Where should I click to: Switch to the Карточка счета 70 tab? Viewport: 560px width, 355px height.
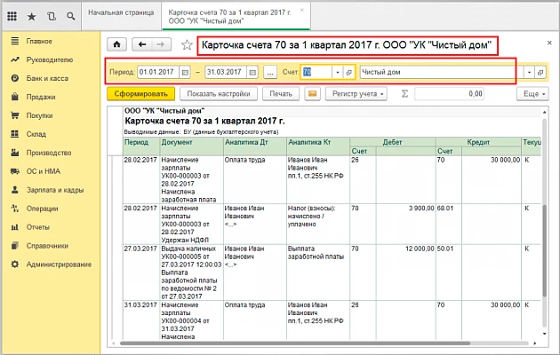(236, 16)
